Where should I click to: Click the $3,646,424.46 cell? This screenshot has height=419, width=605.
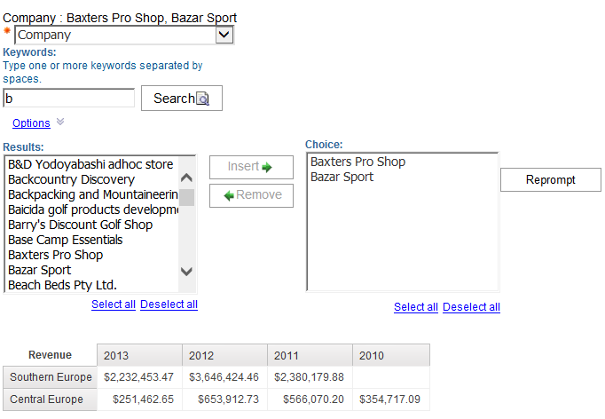tap(225, 377)
